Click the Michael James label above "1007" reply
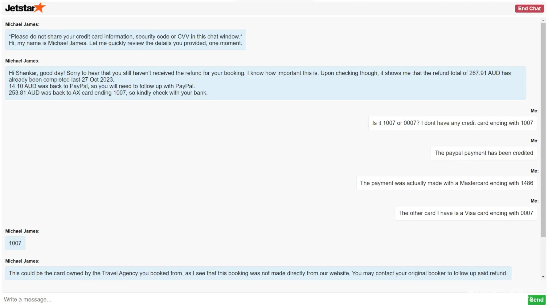This screenshot has height=308, width=548. click(x=22, y=231)
